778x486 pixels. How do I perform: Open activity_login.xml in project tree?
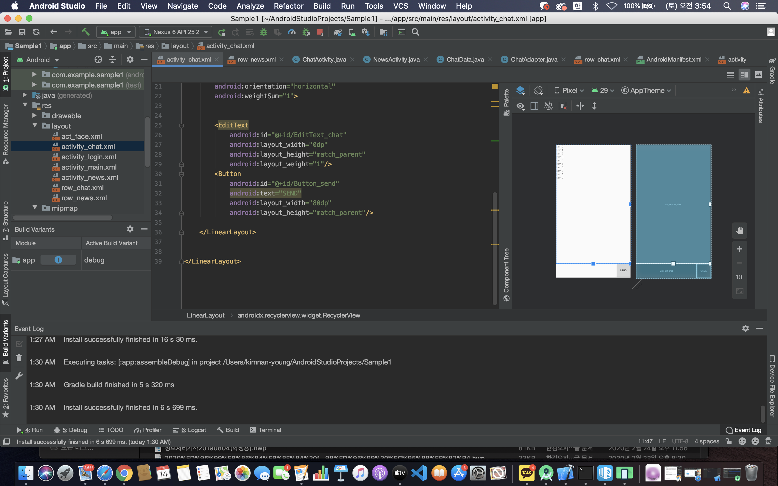[x=88, y=157]
